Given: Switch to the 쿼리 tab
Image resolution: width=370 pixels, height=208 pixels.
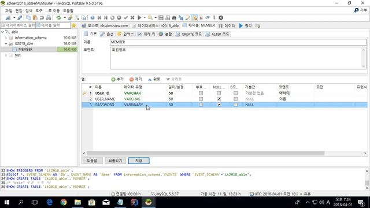Looking at the screenshot, I should (245, 25).
